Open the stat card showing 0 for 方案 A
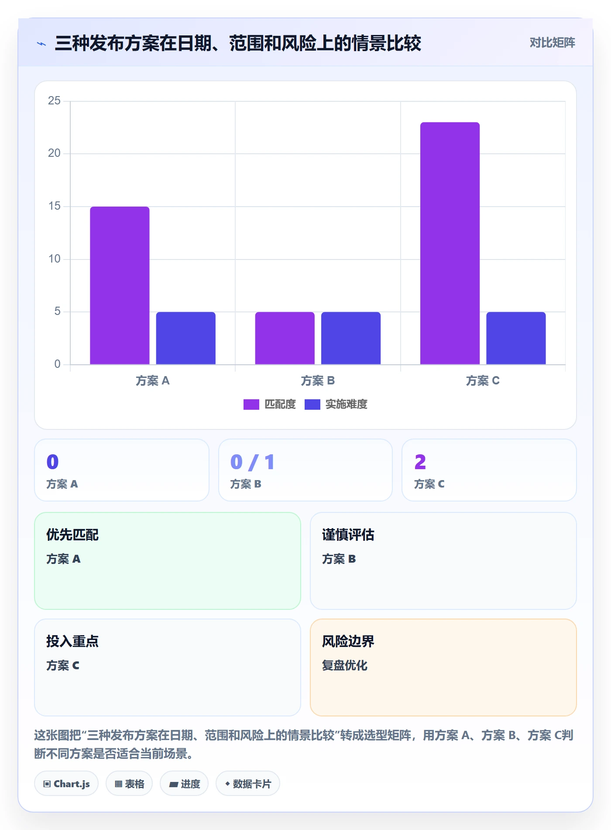This screenshot has height=830, width=611. coord(122,470)
